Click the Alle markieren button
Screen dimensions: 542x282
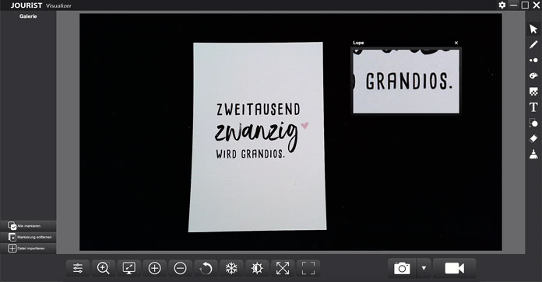(x=28, y=226)
